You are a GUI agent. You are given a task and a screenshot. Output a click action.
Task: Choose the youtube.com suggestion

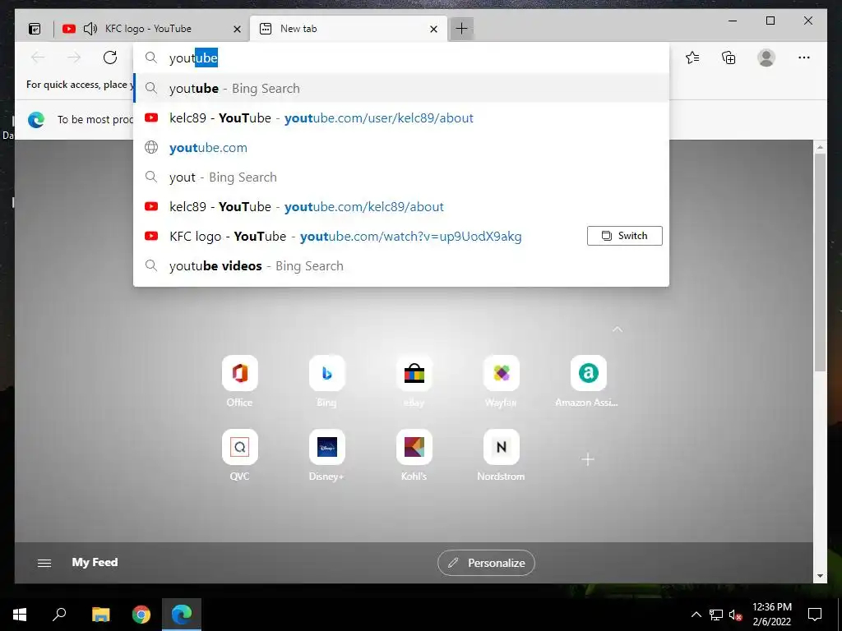[401, 148]
